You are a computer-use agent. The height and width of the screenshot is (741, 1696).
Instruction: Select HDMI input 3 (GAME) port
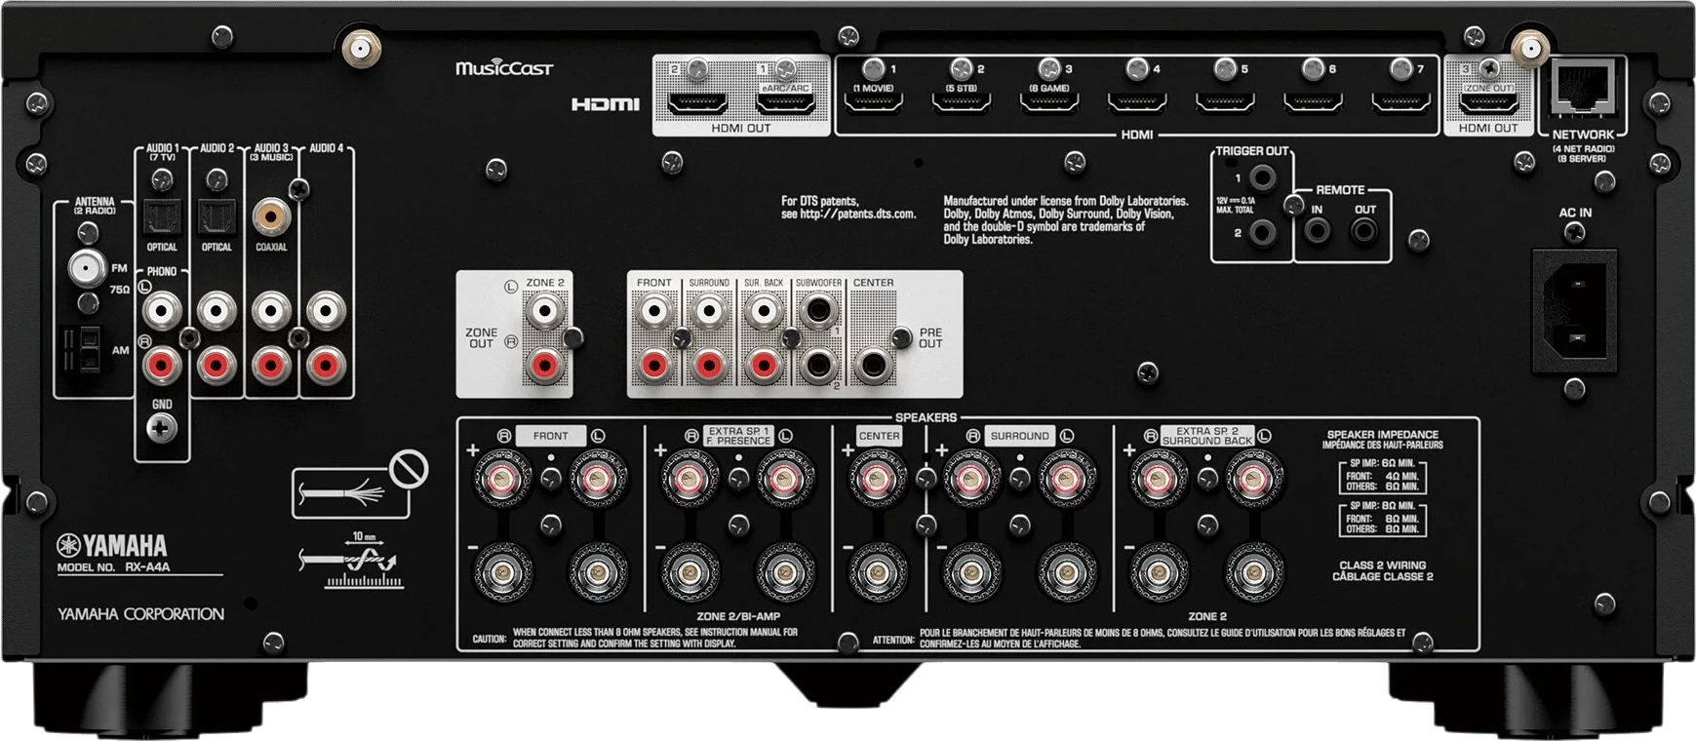1048,102
